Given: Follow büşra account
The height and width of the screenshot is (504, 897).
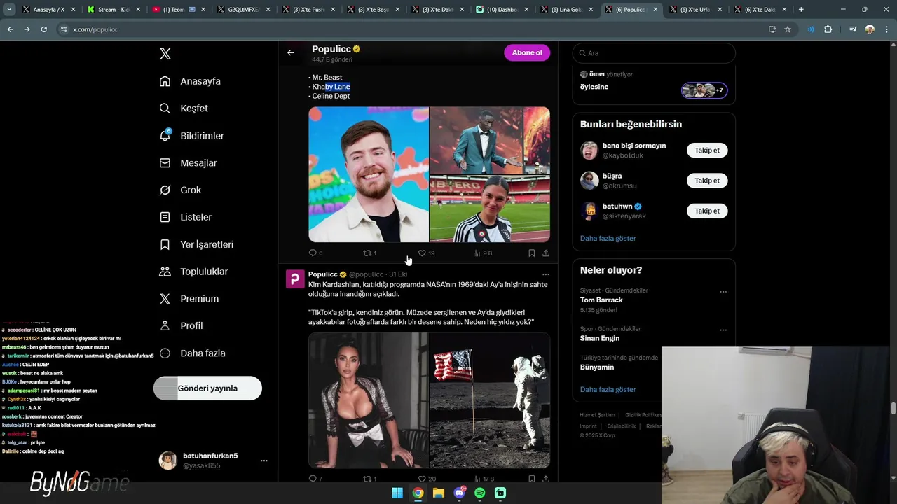Looking at the screenshot, I should 707,181.
